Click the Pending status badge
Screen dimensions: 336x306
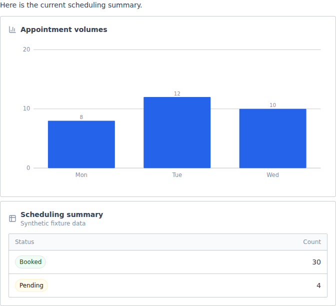point(31,285)
